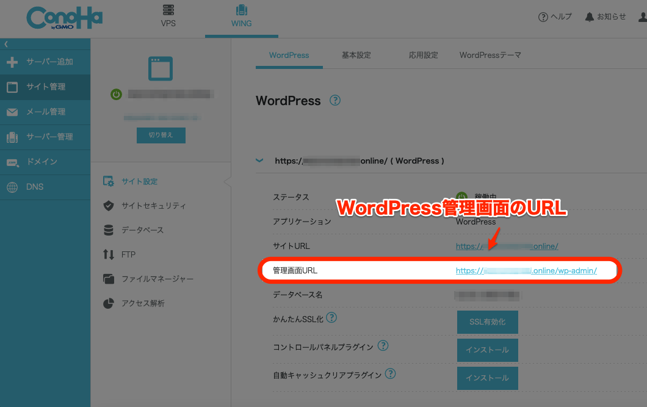
Task: Open DNS in the sidebar
Action: point(34,187)
